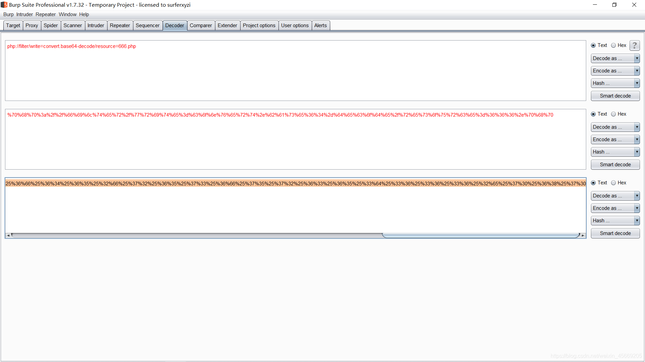645x362 pixels.
Task: Click the Project options tab
Action: tap(259, 25)
